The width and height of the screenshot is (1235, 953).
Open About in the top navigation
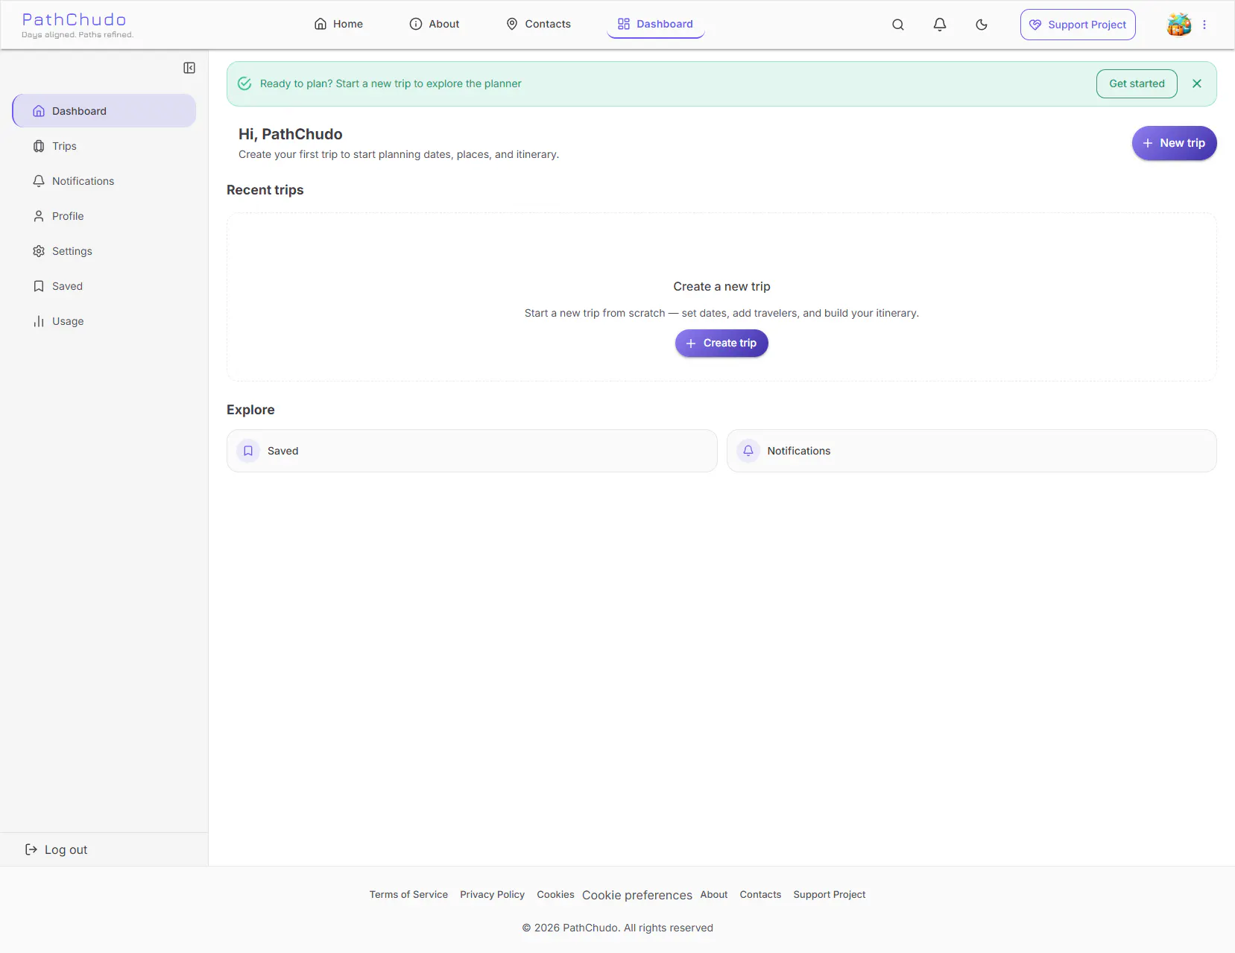click(x=435, y=24)
